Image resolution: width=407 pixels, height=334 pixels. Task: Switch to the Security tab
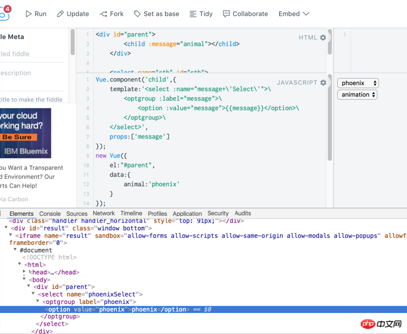218,213
